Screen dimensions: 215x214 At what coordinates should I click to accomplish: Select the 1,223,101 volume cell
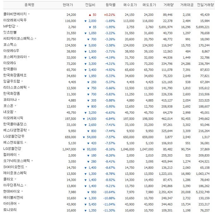pos(166,174)
